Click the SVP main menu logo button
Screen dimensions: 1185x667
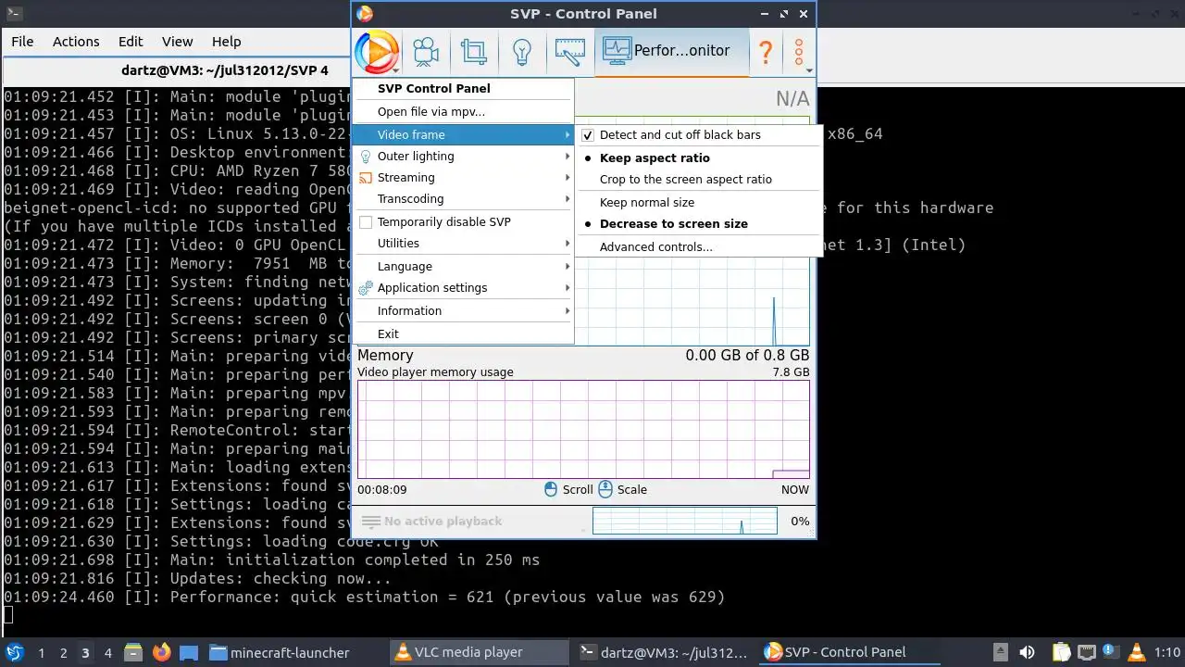tap(376, 52)
